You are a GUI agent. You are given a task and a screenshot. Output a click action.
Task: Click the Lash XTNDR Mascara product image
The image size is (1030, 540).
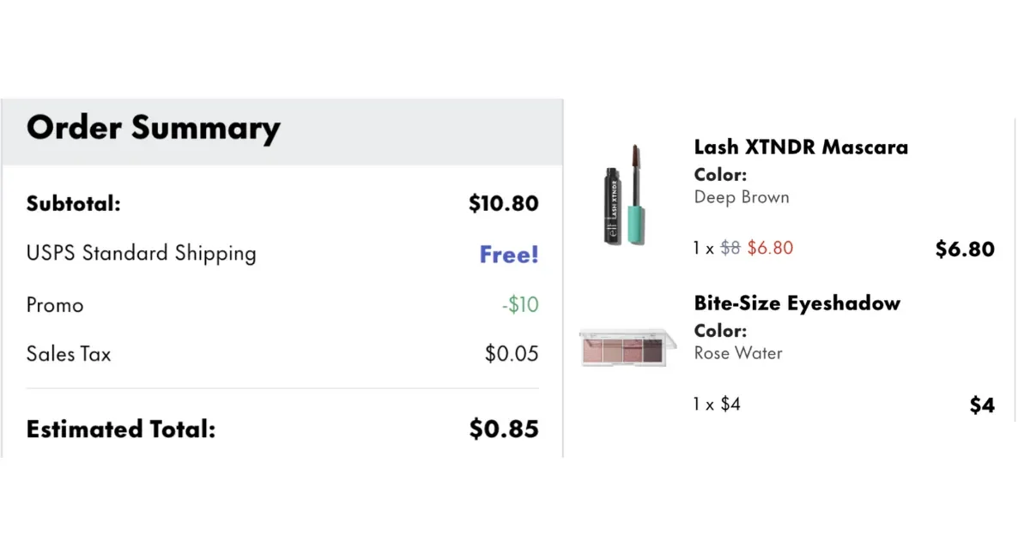point(624,195)
